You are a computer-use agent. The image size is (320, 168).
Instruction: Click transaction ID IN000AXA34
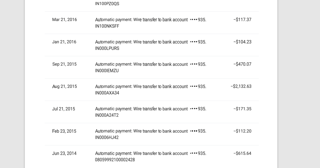pyautogui.click(x=107, y=93)
